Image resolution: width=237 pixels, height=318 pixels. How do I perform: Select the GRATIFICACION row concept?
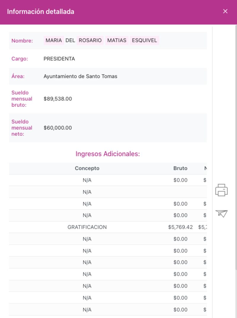pos(87,227)
